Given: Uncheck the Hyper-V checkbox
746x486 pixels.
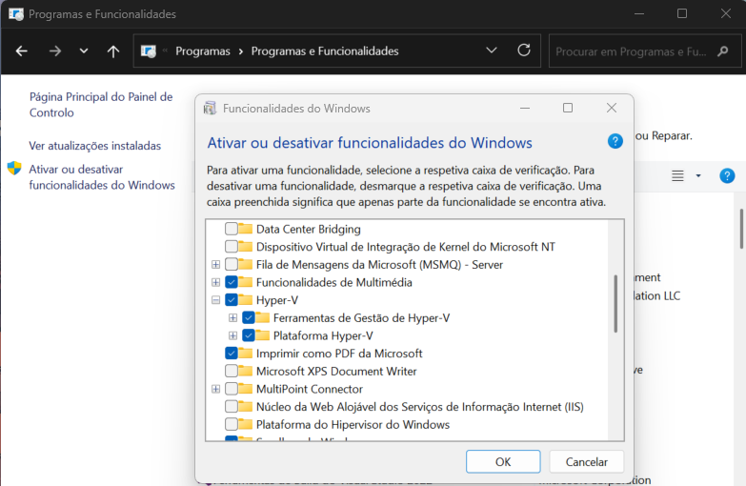Looking at the screenshot, I should coord(232,300).
